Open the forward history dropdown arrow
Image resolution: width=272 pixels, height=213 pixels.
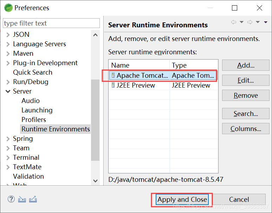tap(258, 22)
